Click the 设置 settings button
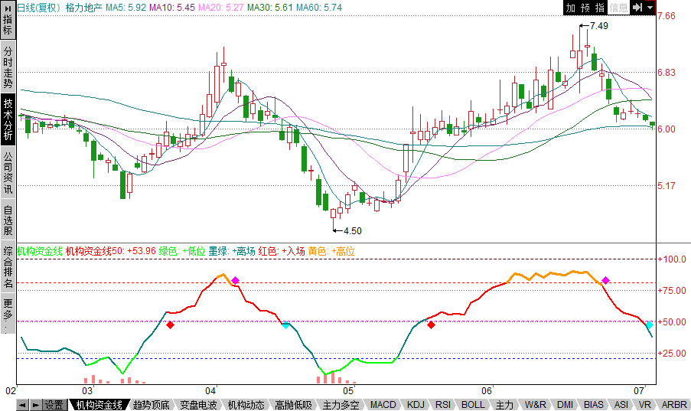 54,405
